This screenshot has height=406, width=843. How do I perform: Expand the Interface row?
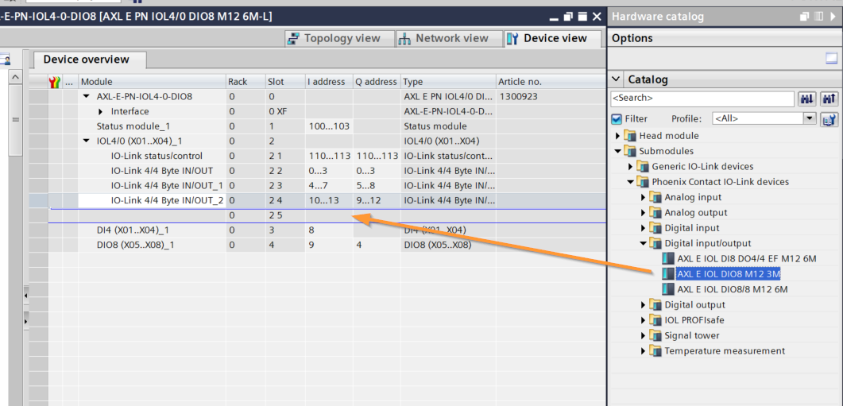click(101, 111)
